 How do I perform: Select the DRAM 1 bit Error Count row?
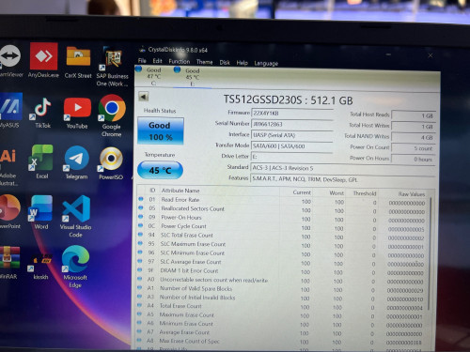coord(281,271)
